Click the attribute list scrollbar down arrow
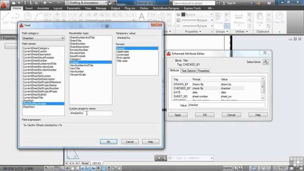Viewport: 304px width, 171px height. coord(263,98)
